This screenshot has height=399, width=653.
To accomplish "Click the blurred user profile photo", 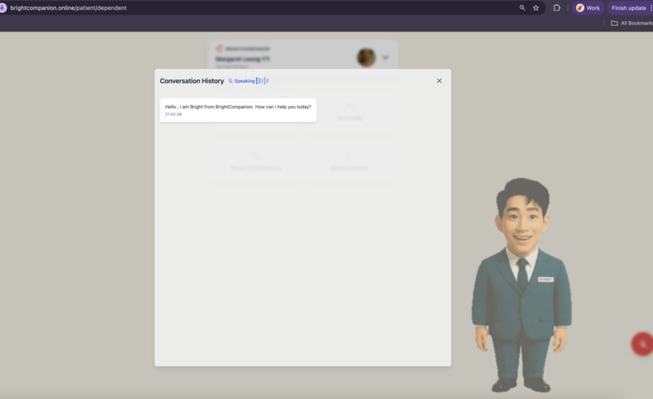I will coord(366,57).
